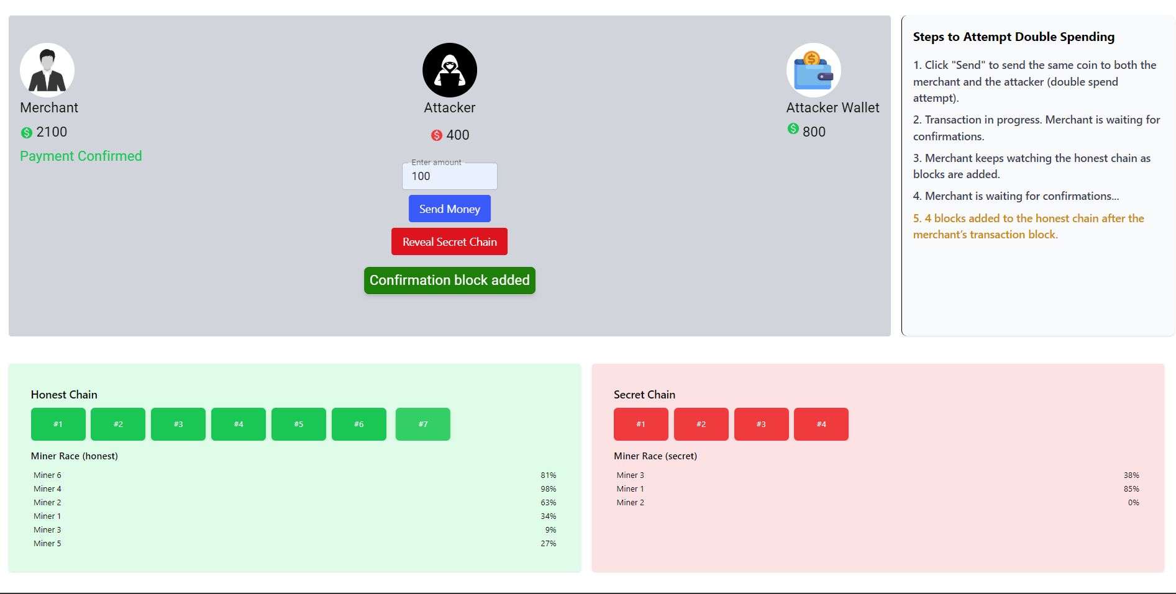Image resolution: width=1176 pixels, height=594 pixels.
Task: Select honest chain block #7
Action: [423, 425]
